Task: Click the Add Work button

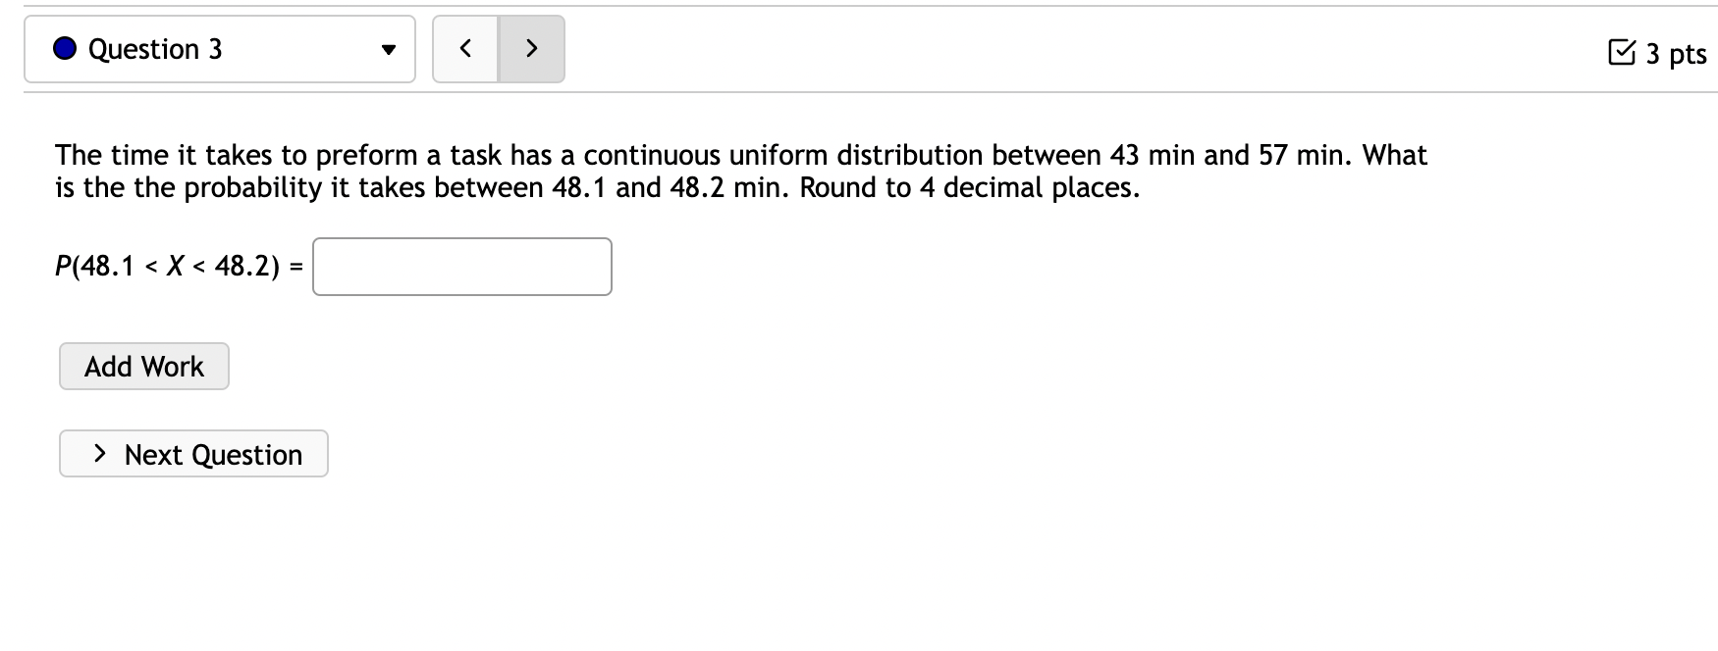Action: point(143,366)
